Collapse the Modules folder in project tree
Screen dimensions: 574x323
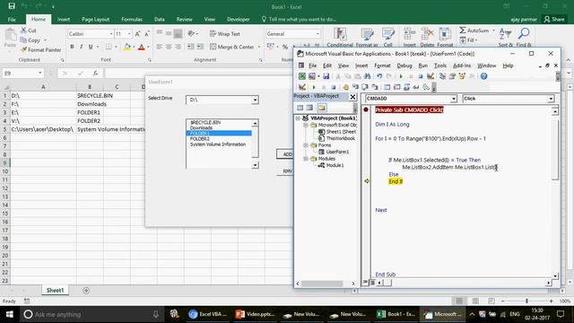click(x=306, y=159)
